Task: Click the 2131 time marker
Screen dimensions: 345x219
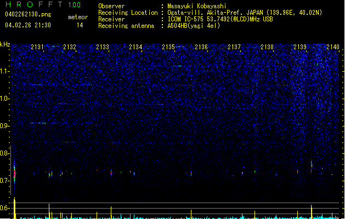Action: [37, 47]
